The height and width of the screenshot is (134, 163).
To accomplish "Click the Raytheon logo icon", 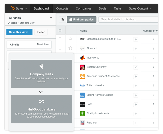I will pyautogui.click(x=82, y=123).
